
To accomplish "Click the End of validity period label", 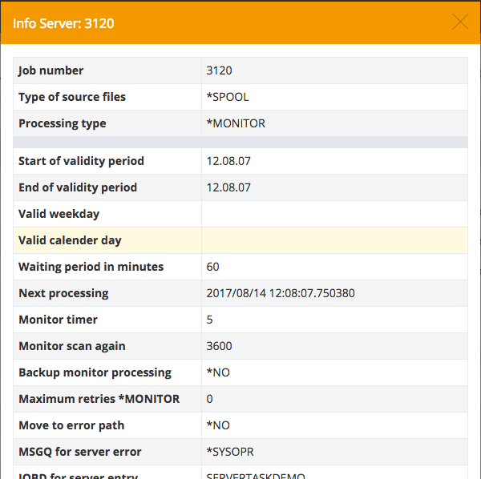I will pyautogui.click(x=78, y=187).
